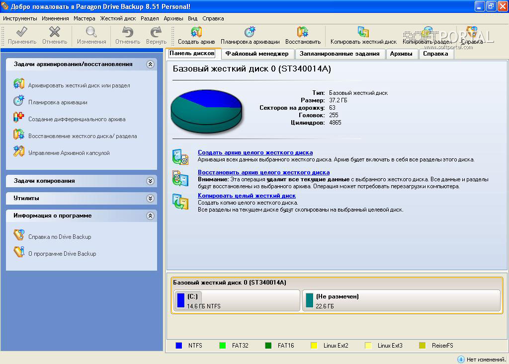Click the Применить checkmark toolbar icon
Screen dimensions: 509x364
(22, 32)
